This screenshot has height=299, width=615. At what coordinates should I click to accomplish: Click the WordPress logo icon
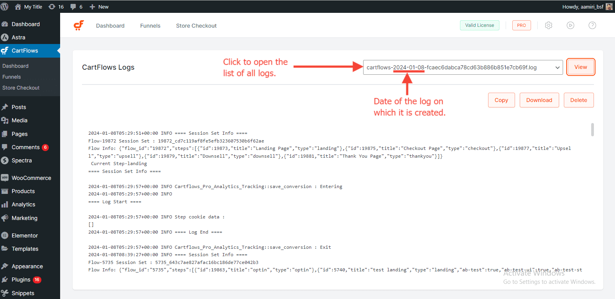pyautogui.click(x=5, y=7)
